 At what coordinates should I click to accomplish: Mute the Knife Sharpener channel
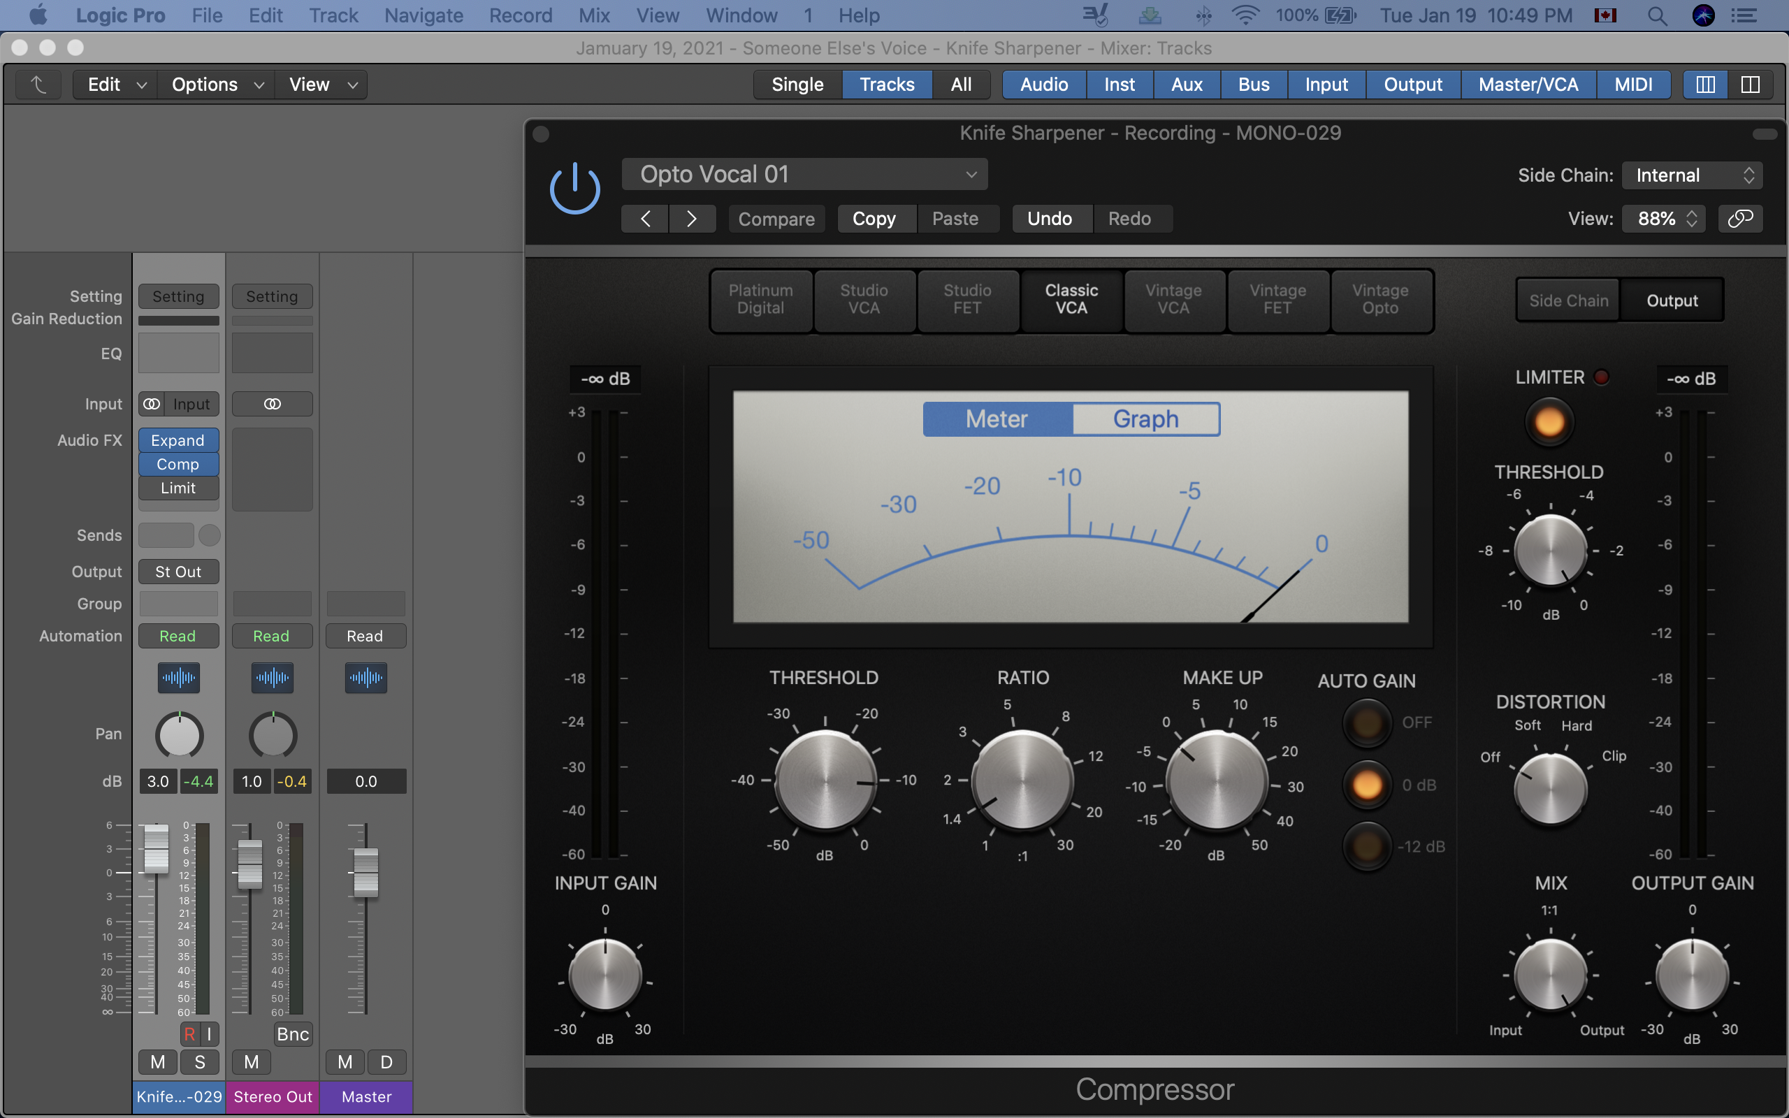point(157,1062)
